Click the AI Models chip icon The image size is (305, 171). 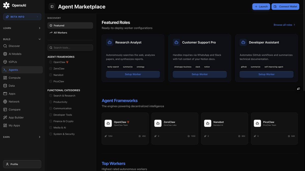coord(5,54)
